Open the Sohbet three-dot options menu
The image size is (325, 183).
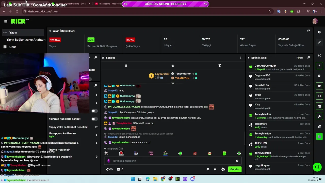[241, 58]
